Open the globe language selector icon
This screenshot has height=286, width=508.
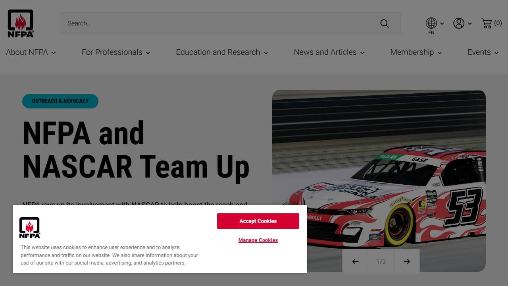pyautogui.click(x=431, y=23)
